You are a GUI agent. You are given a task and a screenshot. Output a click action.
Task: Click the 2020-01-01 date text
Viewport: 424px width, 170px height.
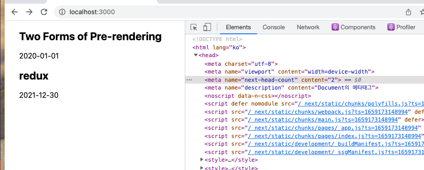tap(39, 56)
